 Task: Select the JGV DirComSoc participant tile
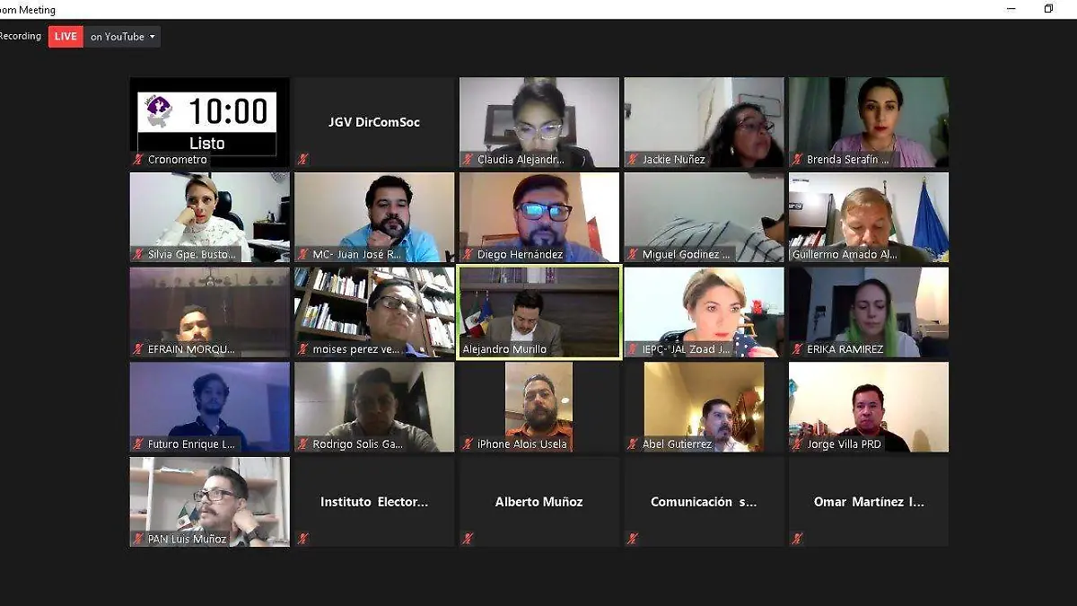click(374, 122)
